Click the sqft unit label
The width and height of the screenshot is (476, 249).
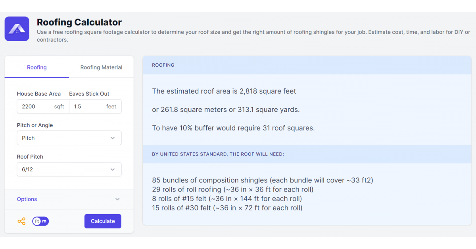click(x=59, y=107)
